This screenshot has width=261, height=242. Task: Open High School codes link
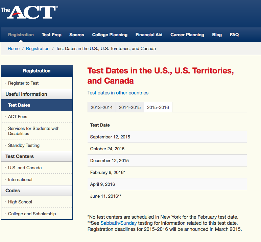(x=20, y=202)
